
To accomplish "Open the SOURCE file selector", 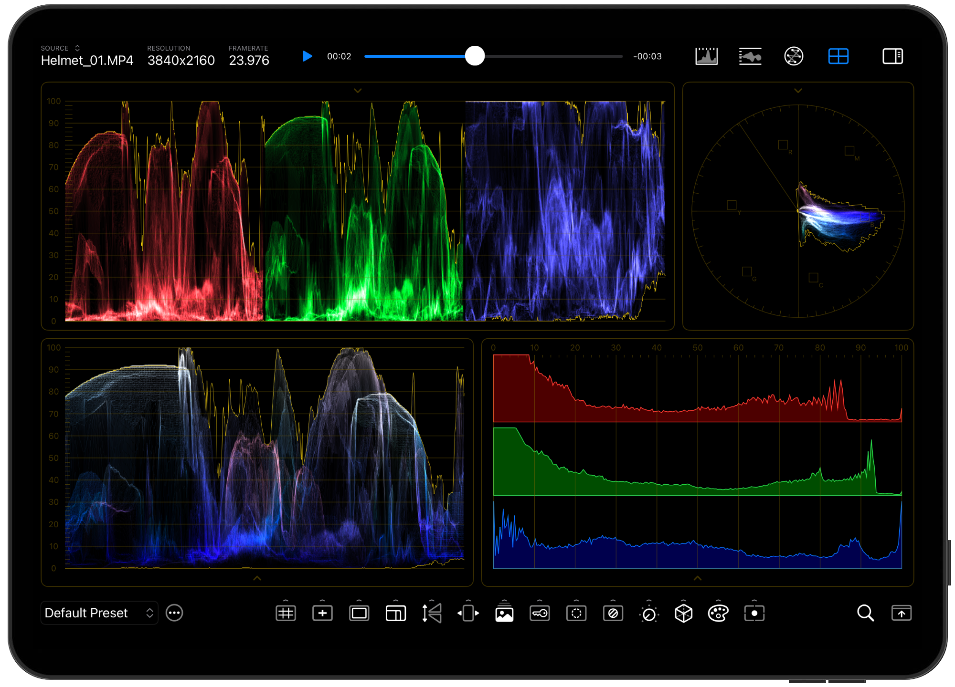I will [x=60, y=48].
